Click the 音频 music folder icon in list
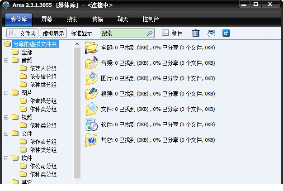 (x=91, y=63)
